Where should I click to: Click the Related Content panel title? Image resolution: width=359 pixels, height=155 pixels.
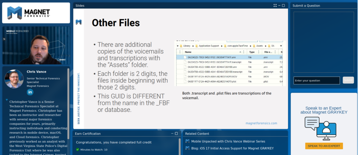197,134
